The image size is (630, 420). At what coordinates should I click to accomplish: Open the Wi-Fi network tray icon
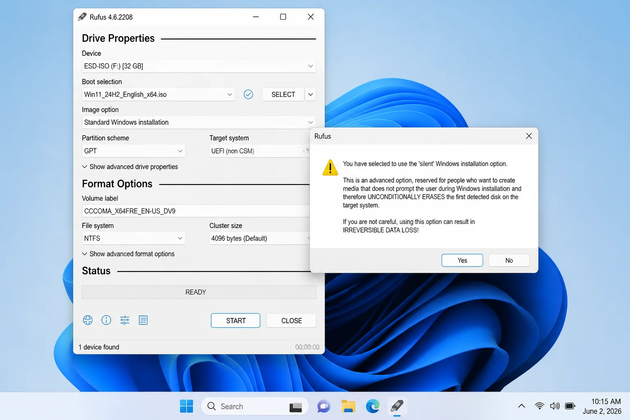click(540, 406)
